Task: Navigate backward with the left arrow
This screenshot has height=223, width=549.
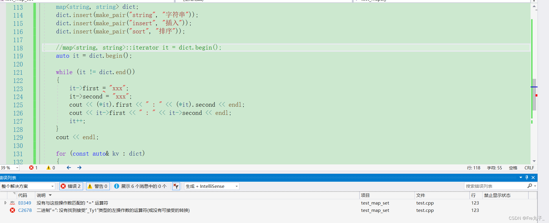Action: point(69,168)
